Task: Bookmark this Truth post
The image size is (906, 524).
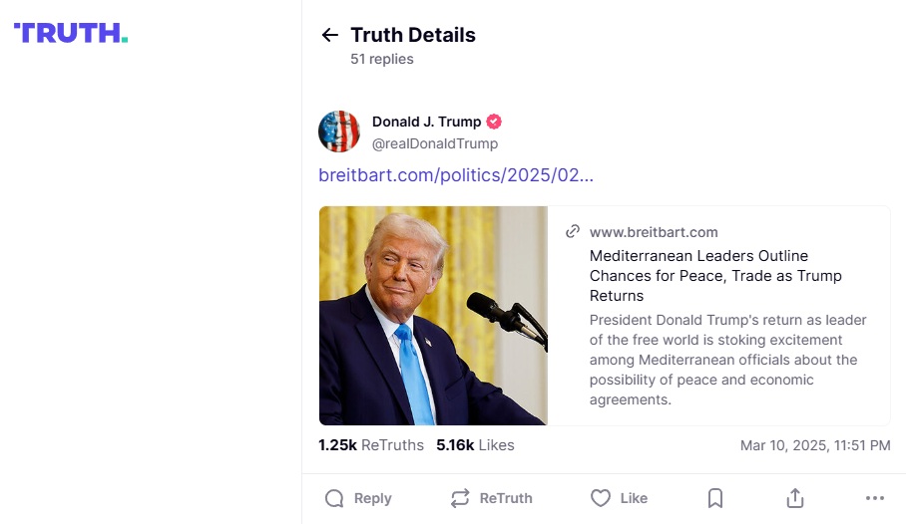Action: (715, 498)
